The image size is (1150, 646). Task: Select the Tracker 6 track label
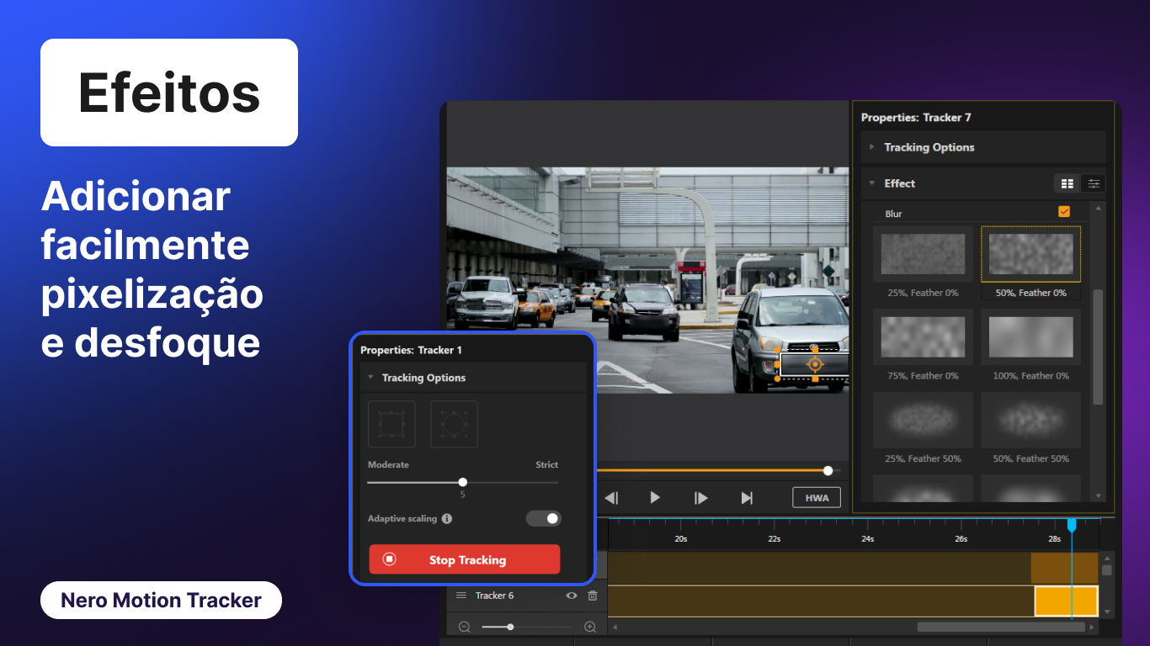tap(494, 596)
